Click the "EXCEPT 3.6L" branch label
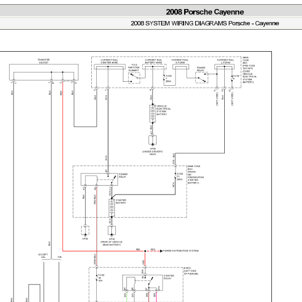 pyautogui.click(x=43, y=255)
